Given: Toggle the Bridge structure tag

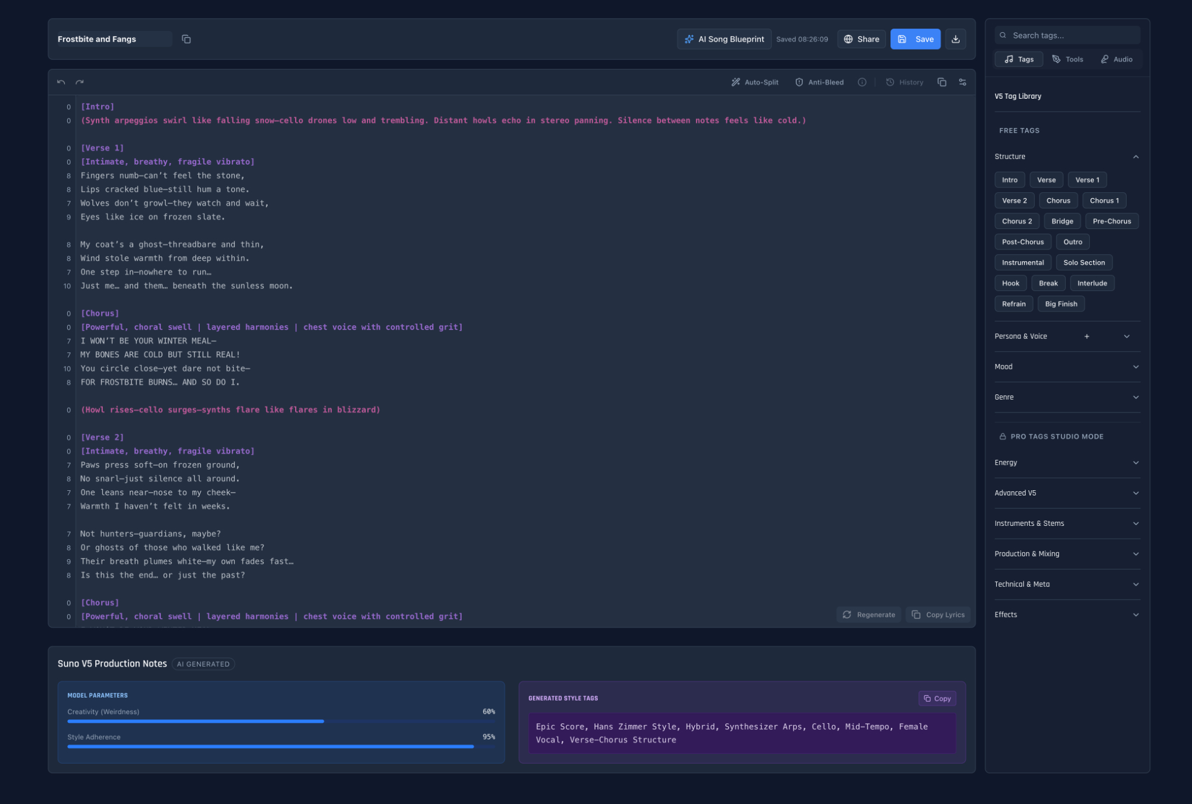Looking at the screenshot, I should coord(1062,221).
